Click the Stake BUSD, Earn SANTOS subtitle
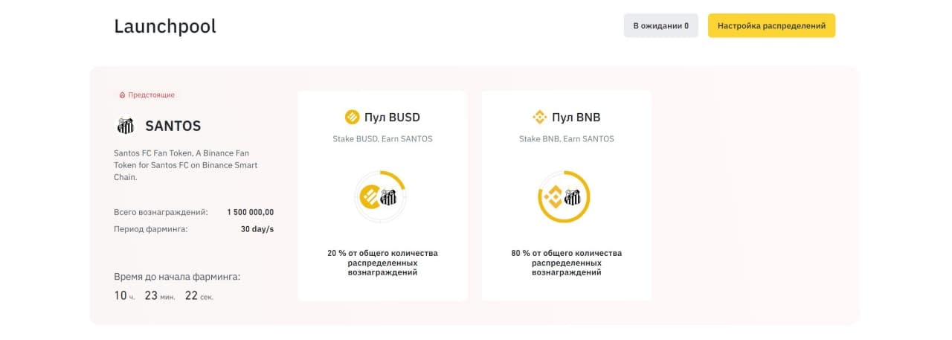This screenshot has height=340, width=952. (382, 139)
